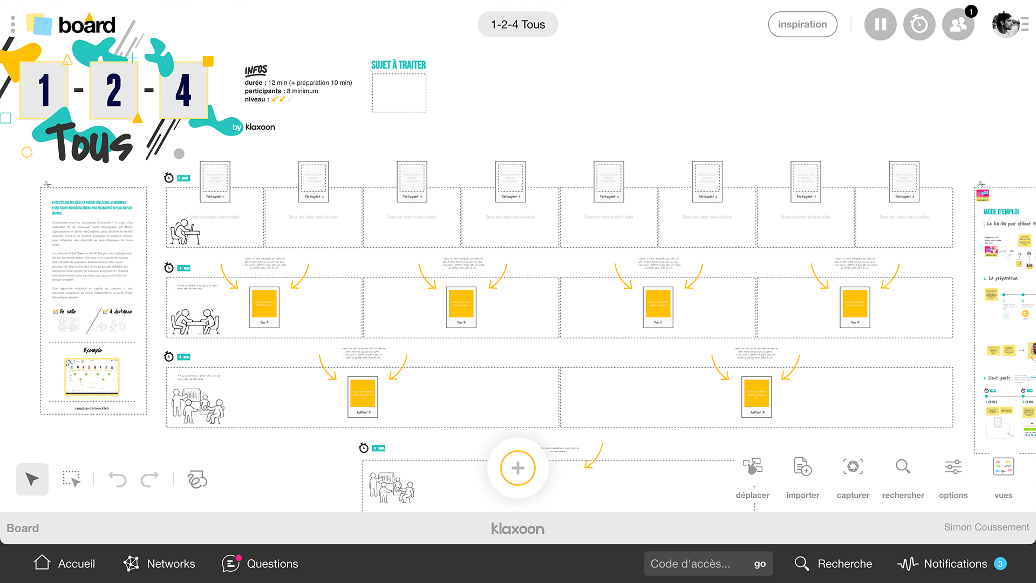1036x583 pixels.
Task: Toggle the 'À distance' checkbox
Action: [106, 312]
